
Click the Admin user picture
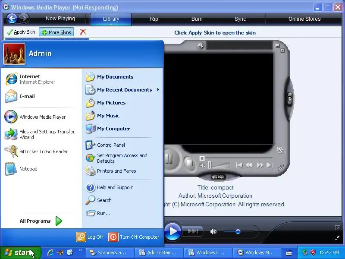click(x=14, y=54)
